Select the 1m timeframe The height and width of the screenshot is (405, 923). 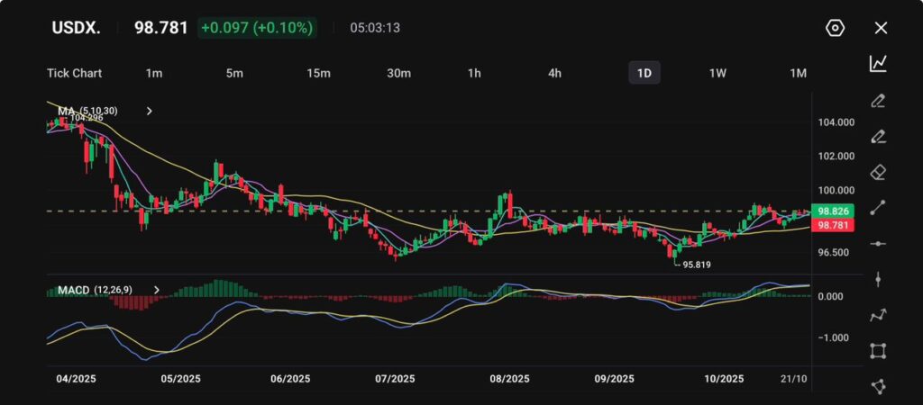pos(153,73)
